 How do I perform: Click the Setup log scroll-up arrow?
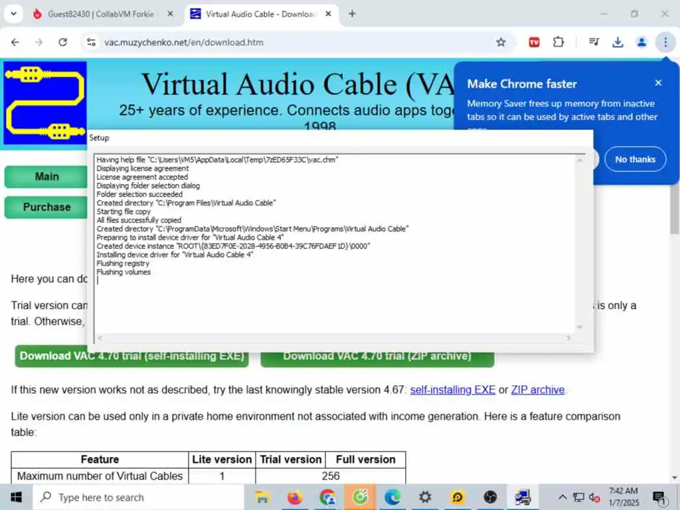pyautogui.click(x=580, y=160)
